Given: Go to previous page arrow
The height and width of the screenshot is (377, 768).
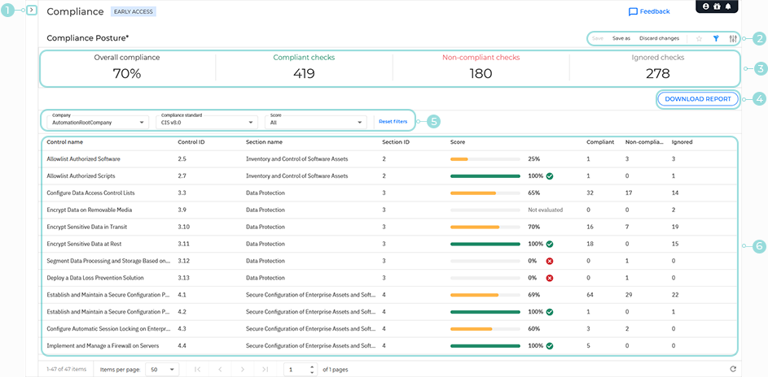Looking at the screenshot, I should pos(220,370).
